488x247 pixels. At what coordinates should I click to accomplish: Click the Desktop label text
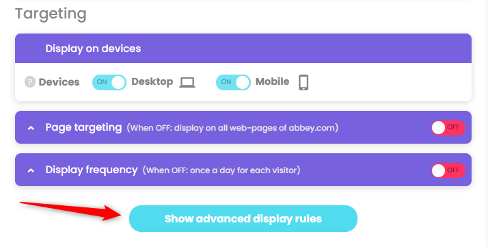point(152,81)
